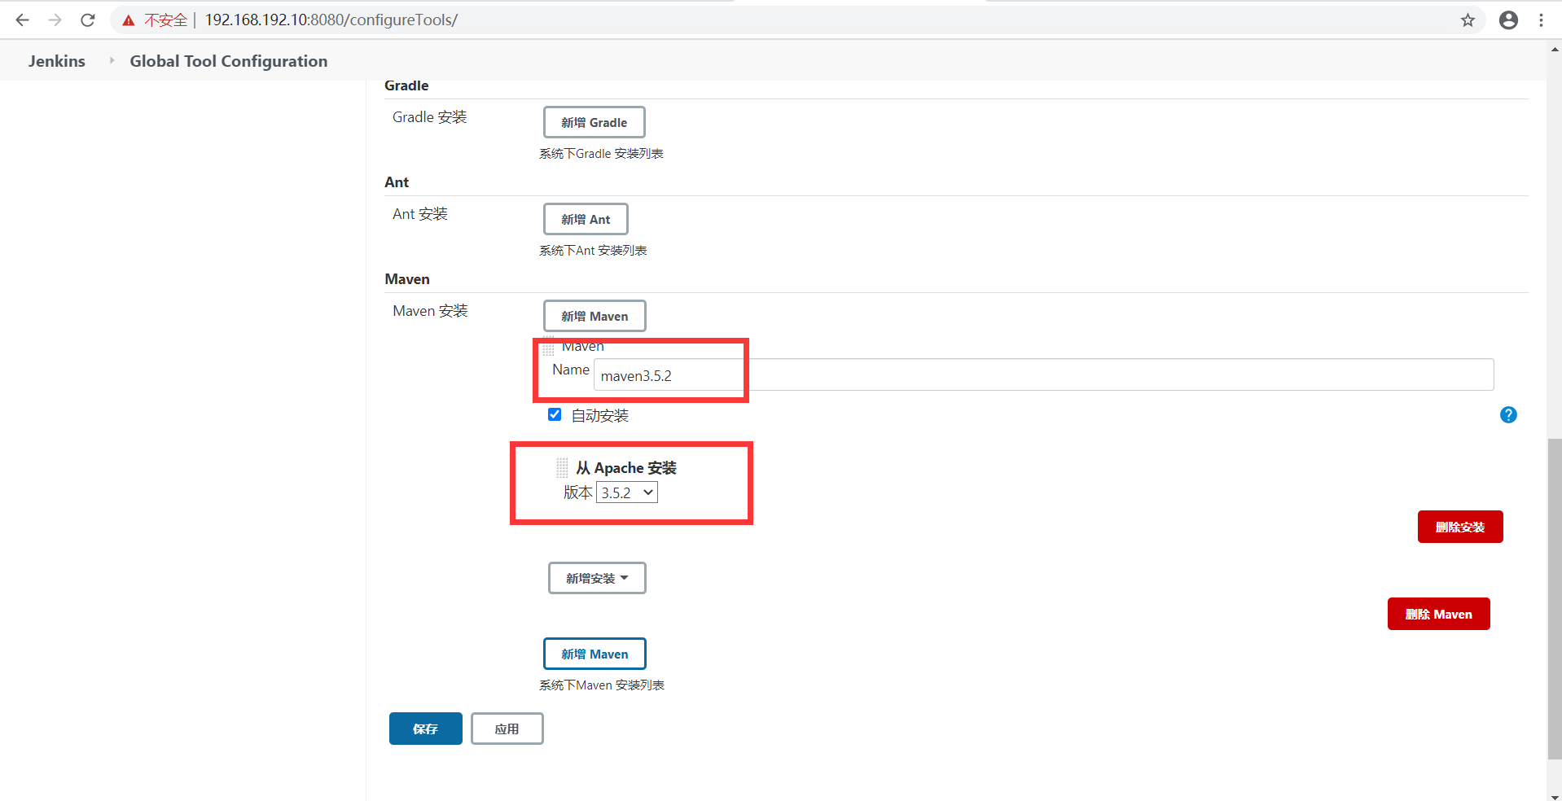1562x801 pixels.
Task: Click the 新增 Ant button
Action: point(586,219)
